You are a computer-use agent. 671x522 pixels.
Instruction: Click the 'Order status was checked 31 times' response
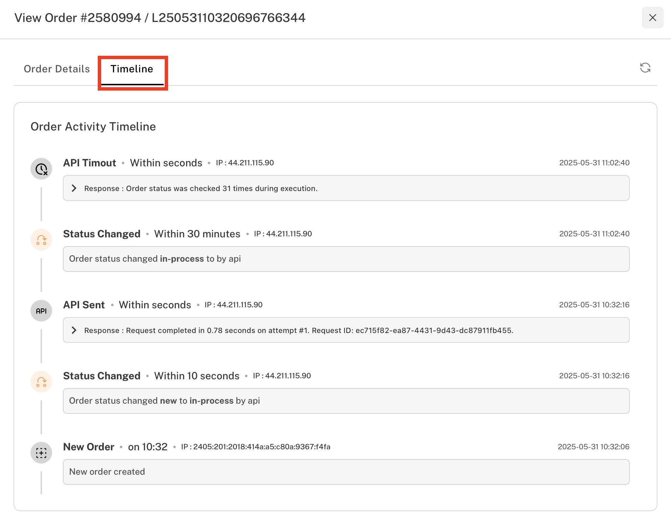[346, 188]
